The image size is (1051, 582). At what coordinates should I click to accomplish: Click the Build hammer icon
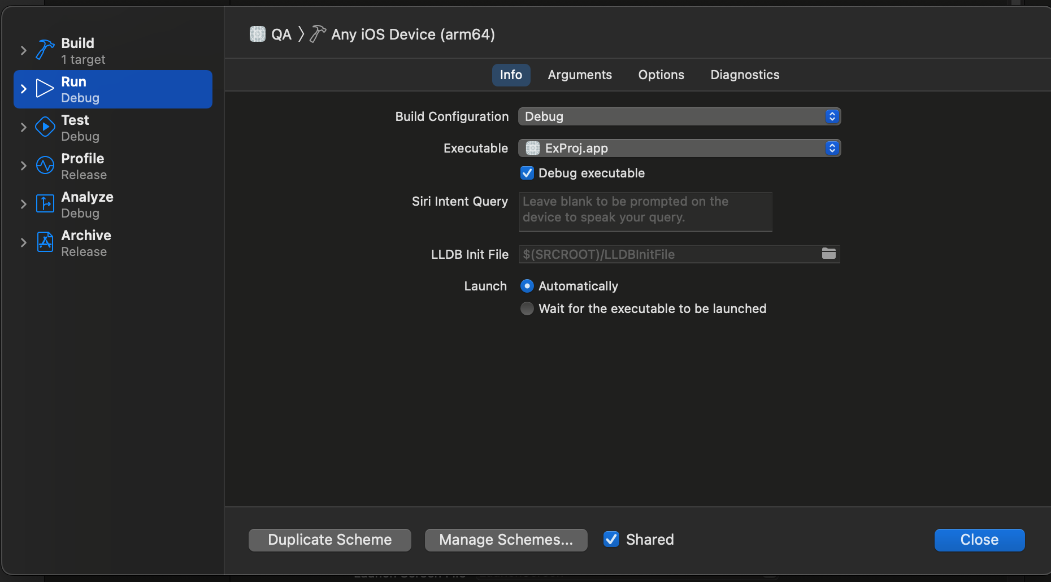click(x=45, y=50)
